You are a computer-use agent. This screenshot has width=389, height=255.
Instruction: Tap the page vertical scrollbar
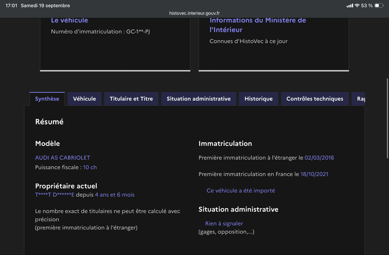tap(387, 118)
